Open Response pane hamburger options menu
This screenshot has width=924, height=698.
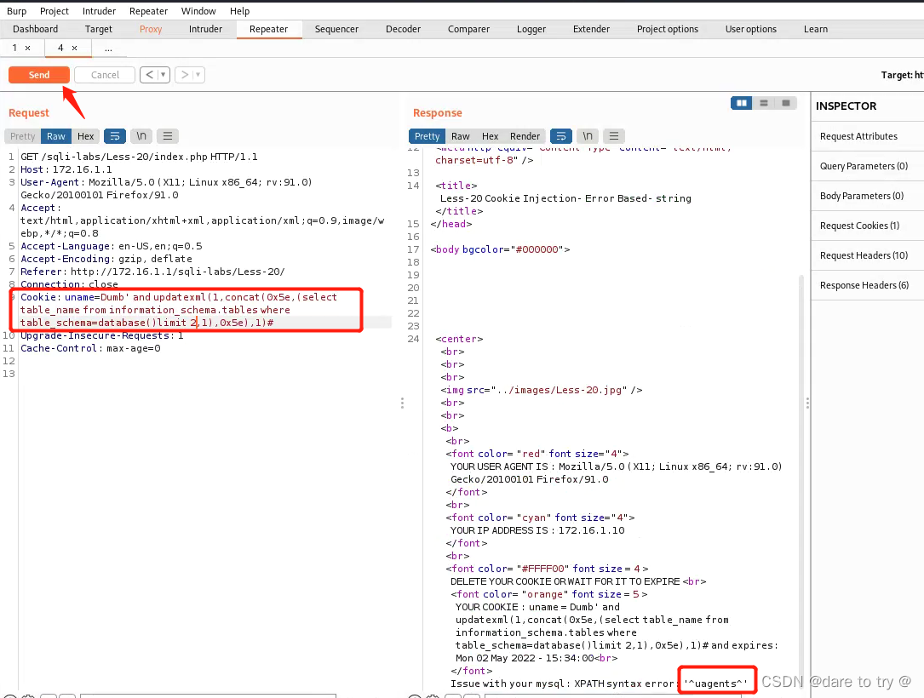pos(613,136)
